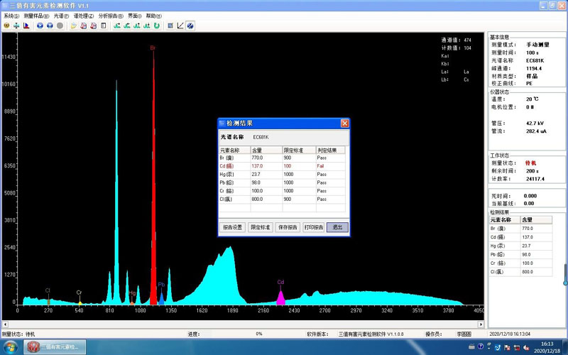Click the document list toolbar icon
The height and width of the screenshot is (355, 568).
pyautogui.click(x=104, y=26)
